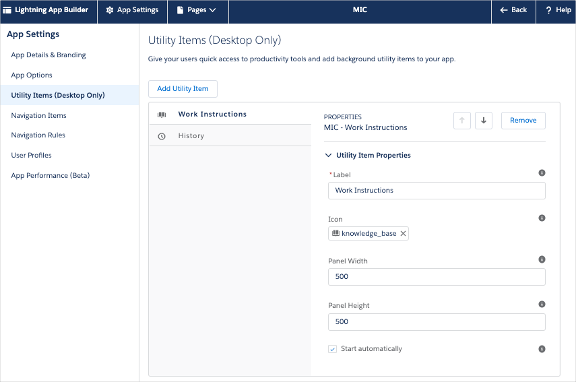Image resolution: width=576 pixels, height=382 pixels.
Task: Open App Settings in the header
Action: (x=132, y=10)
